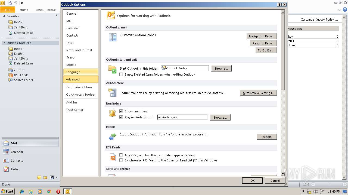Click the reminder.wav sound file field
Screen dimensions: 348x195
tap(182, 117)
